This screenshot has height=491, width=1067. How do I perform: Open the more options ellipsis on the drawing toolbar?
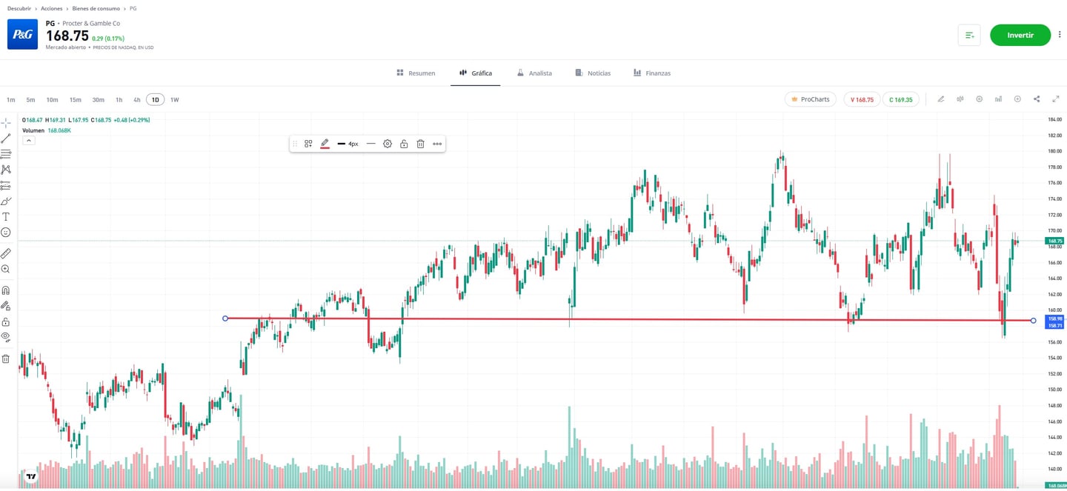tap(436, 144)
